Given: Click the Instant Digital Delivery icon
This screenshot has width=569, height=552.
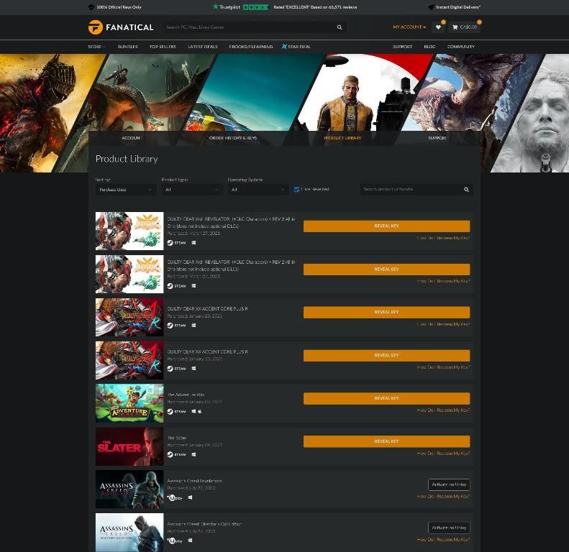Looking at the screenshot, I should pyautogui.click(x=431, y=7).
